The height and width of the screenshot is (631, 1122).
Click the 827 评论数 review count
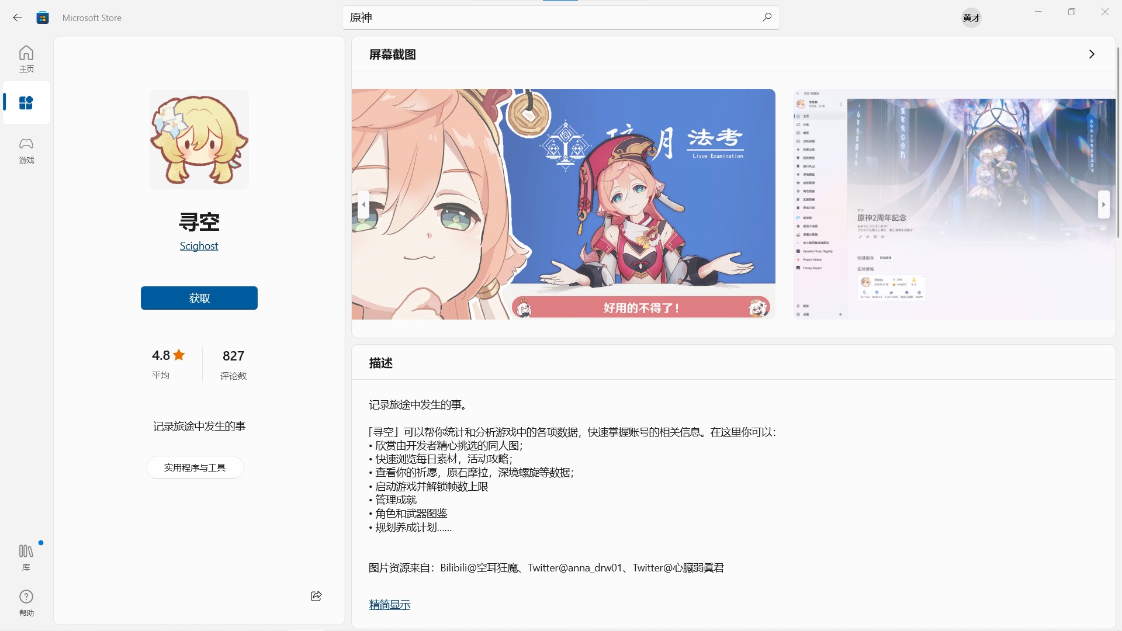pos(233,364)
